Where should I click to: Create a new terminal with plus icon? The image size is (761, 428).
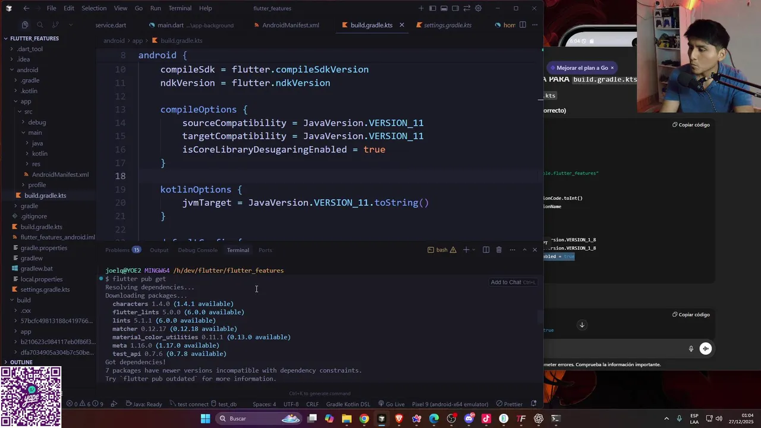point(466,250)
